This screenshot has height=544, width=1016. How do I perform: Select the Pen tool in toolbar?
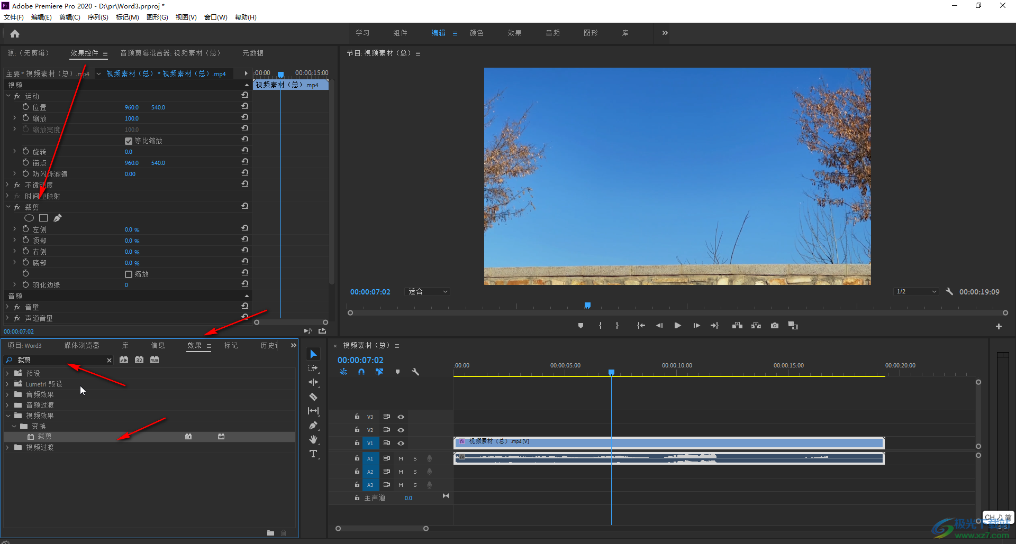[x=313, y=425]
